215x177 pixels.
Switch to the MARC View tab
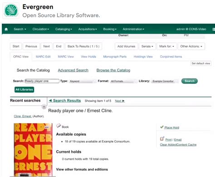click(x=66, y=57)
